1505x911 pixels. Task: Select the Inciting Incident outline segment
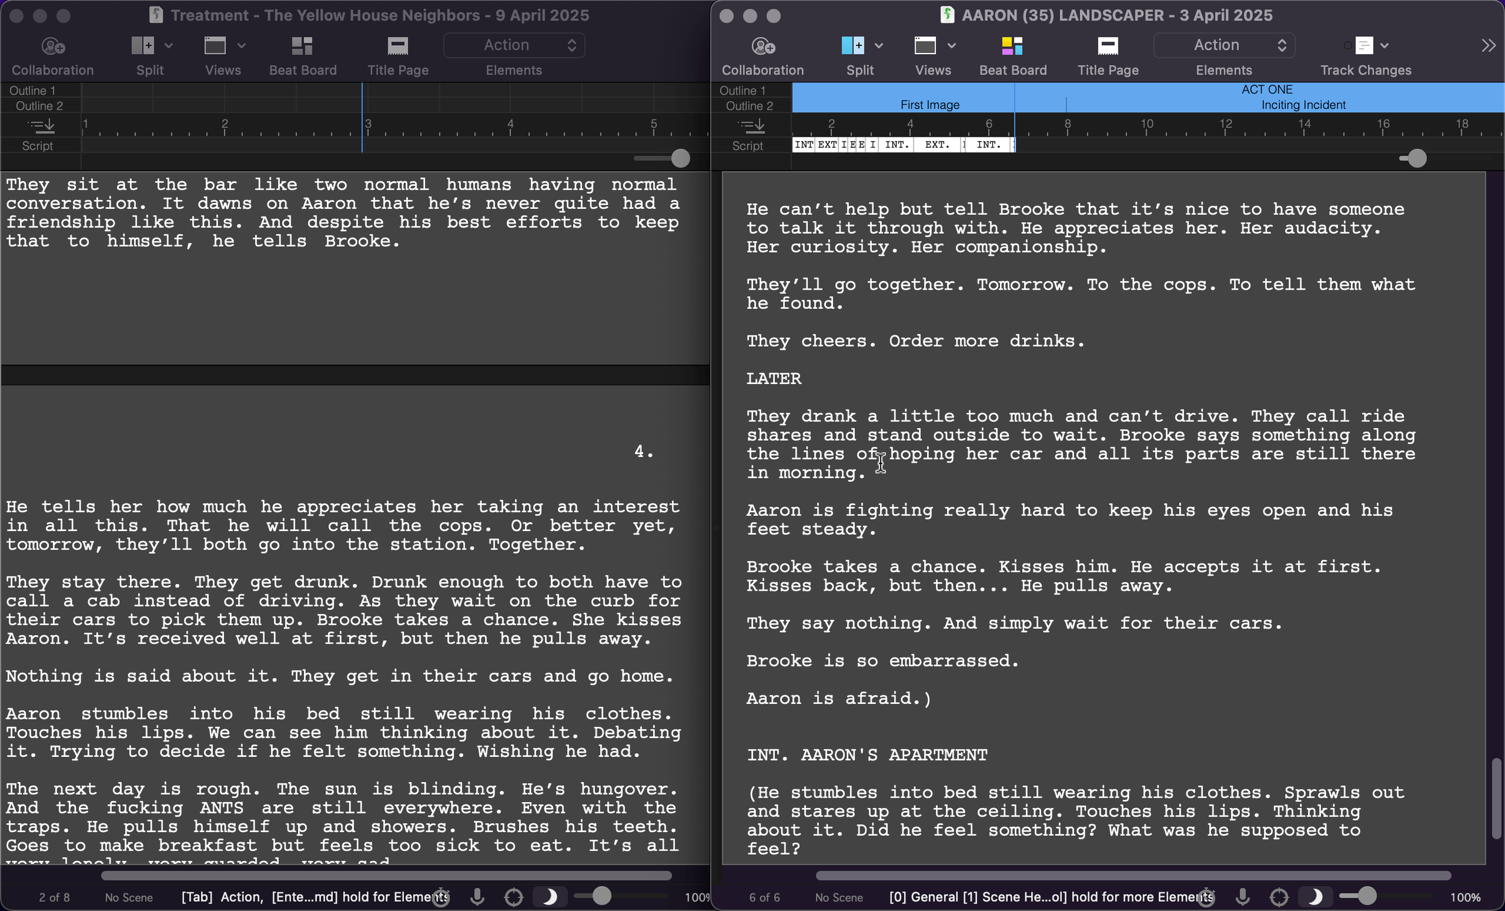click(1303, 105)
